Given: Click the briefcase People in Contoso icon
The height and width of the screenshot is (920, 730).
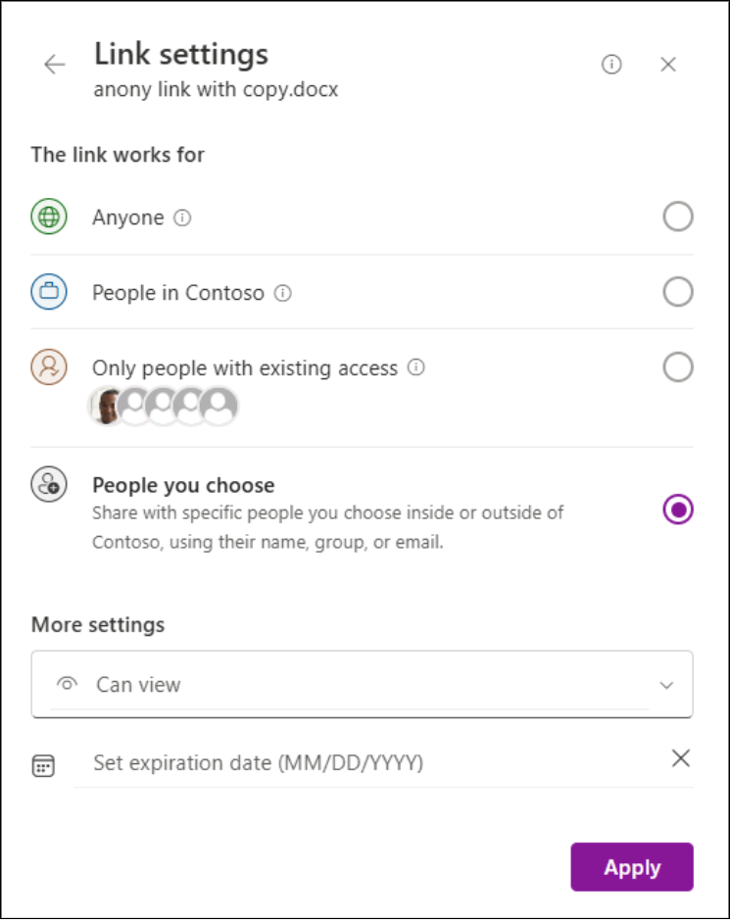Looking at the screenshot, I should (x=49, y=292).
